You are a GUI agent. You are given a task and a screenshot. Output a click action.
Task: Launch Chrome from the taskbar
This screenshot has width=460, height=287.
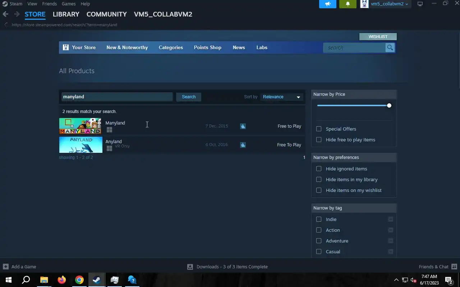[79, 280]
